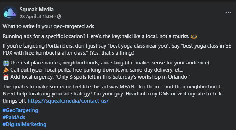Click the Squeak Media page name
Viewport: 236px width, 130px height.
coord(36,10)
